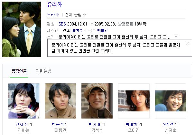Collapse the 소개 synopsis expander
The image size is (195, 135).
tap(176, 37)
